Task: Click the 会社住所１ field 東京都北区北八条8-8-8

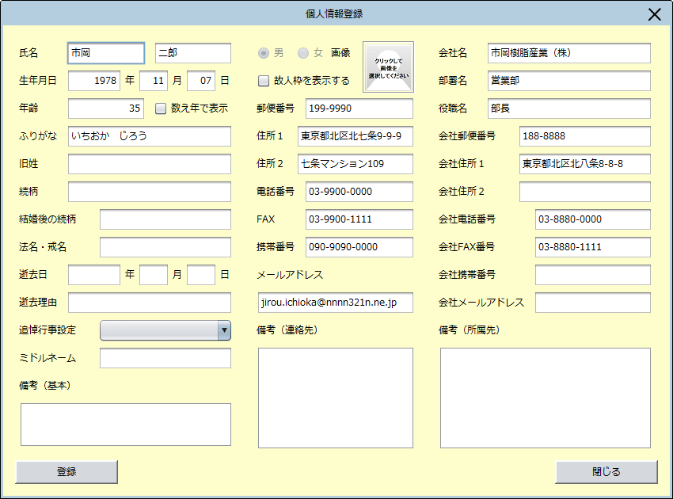Action: (x=585, y=164)
